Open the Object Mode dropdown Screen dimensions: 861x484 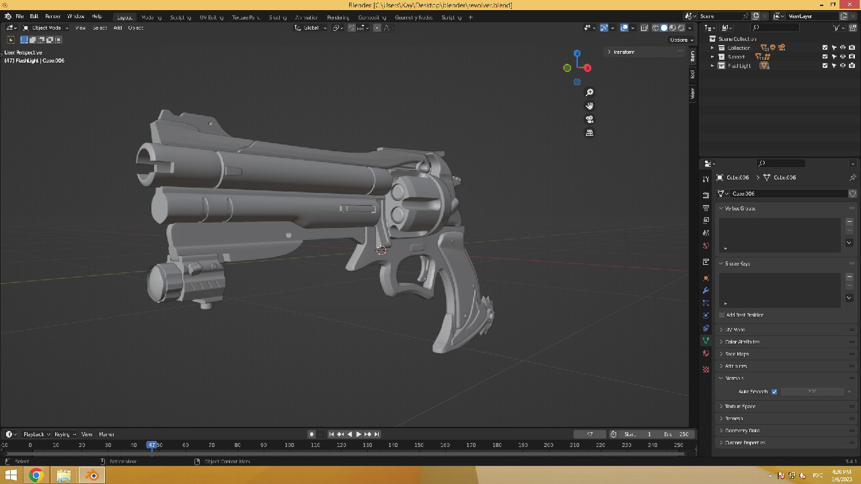(x=44, y=28)
